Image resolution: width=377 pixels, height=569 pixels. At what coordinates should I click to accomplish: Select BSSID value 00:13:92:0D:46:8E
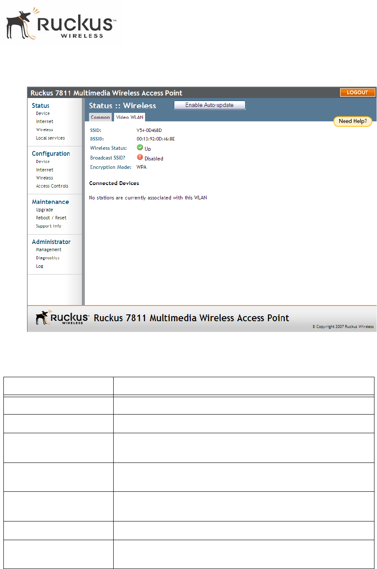coord(155,139)
